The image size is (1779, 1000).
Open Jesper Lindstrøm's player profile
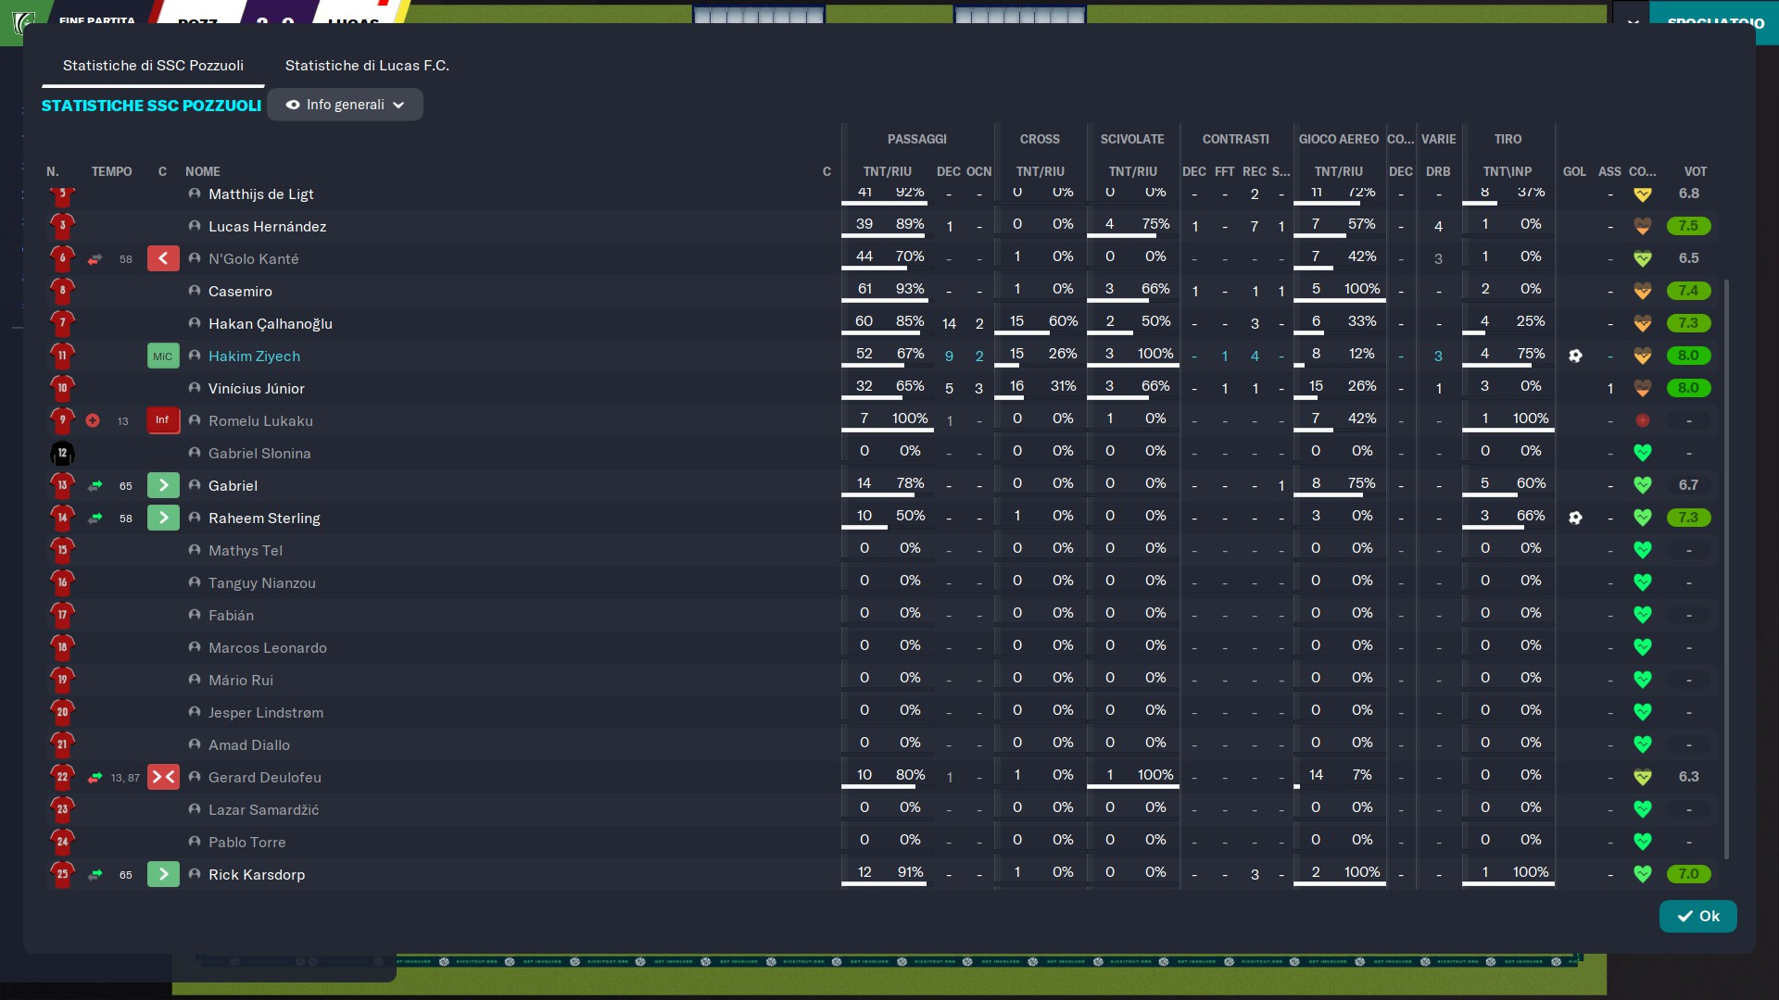coord(266,712)
